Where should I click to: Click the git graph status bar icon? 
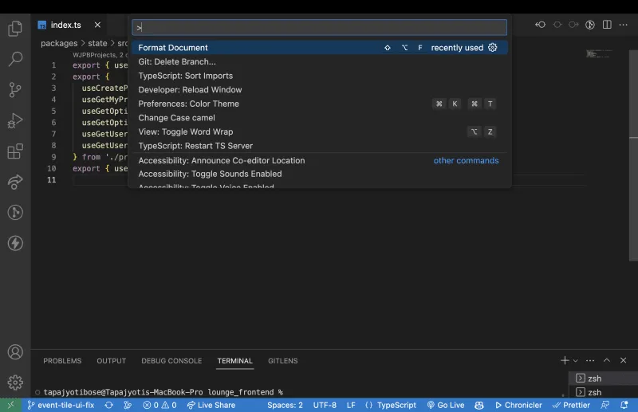point(128,405)
